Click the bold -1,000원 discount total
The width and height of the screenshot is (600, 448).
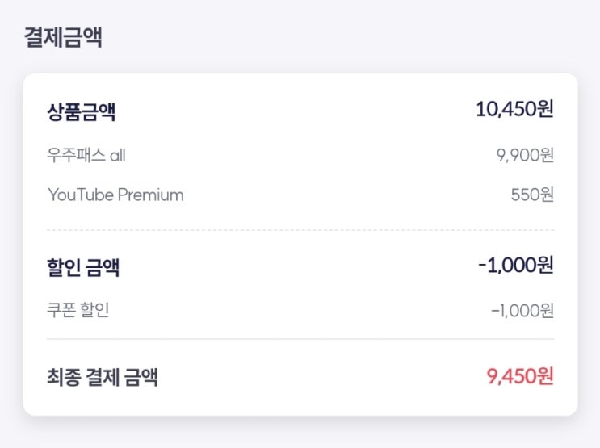click(515, 265)
